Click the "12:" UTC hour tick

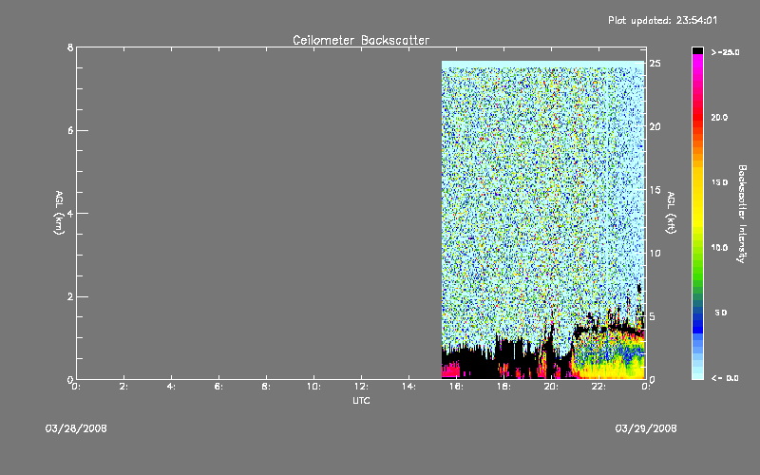[361, 387]
